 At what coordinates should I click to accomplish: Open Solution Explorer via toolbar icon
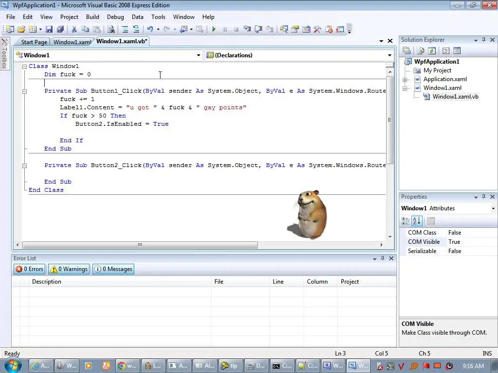[x=284, y=29]
